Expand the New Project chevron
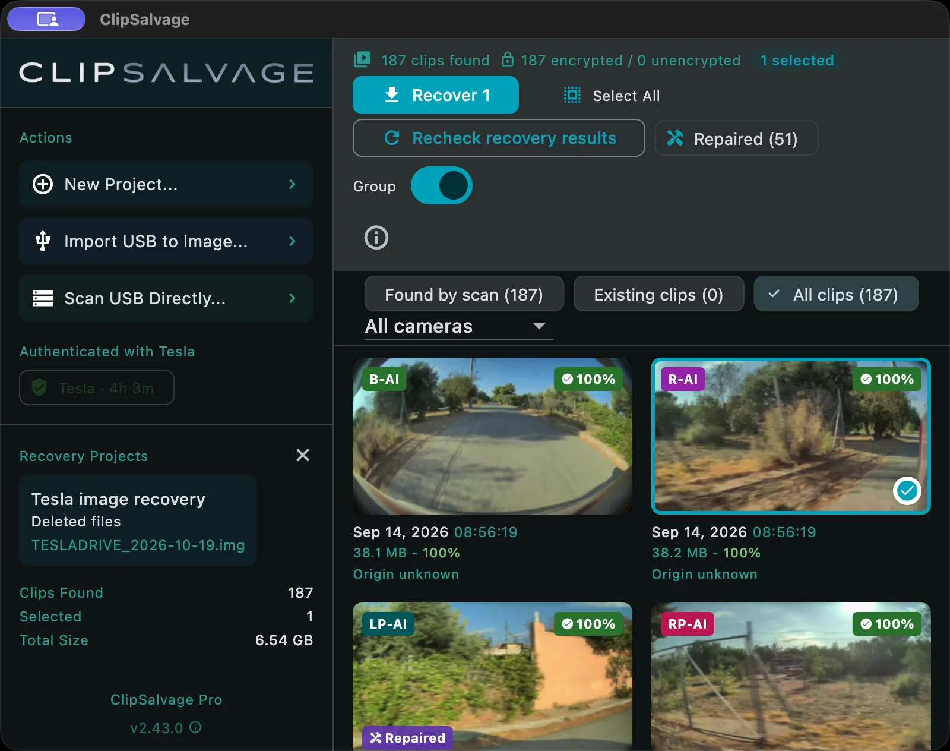This screenshot has width=950, height=751. point(292,184)
